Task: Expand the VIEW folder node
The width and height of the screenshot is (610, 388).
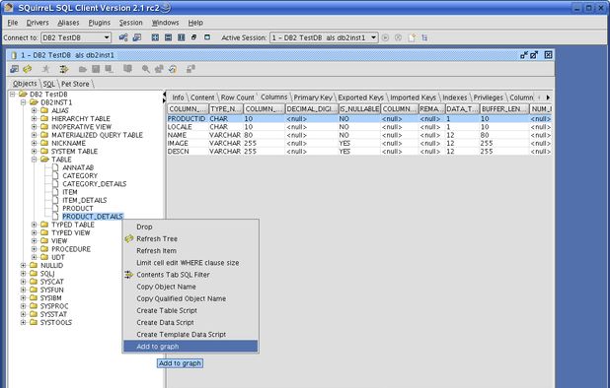Action: (35, 241)
